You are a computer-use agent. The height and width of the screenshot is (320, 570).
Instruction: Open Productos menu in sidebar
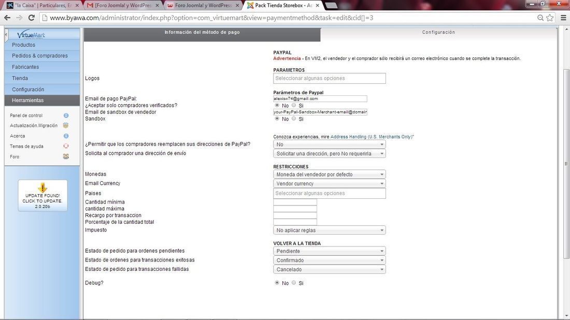pos(42,45)
